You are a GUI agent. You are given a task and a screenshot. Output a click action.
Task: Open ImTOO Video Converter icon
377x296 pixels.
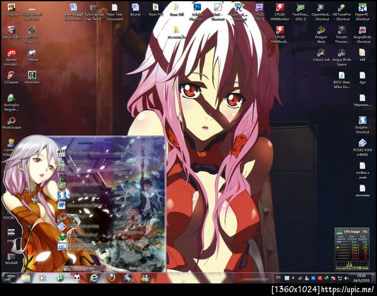[32, 35]
